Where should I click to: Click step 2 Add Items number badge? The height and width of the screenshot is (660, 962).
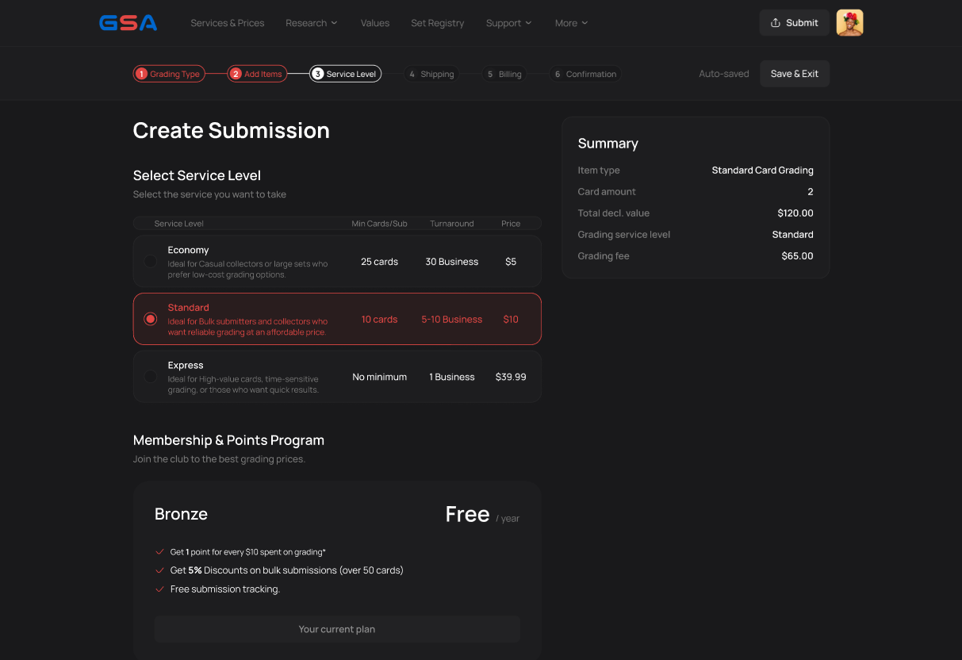click(x=236, y=74)
